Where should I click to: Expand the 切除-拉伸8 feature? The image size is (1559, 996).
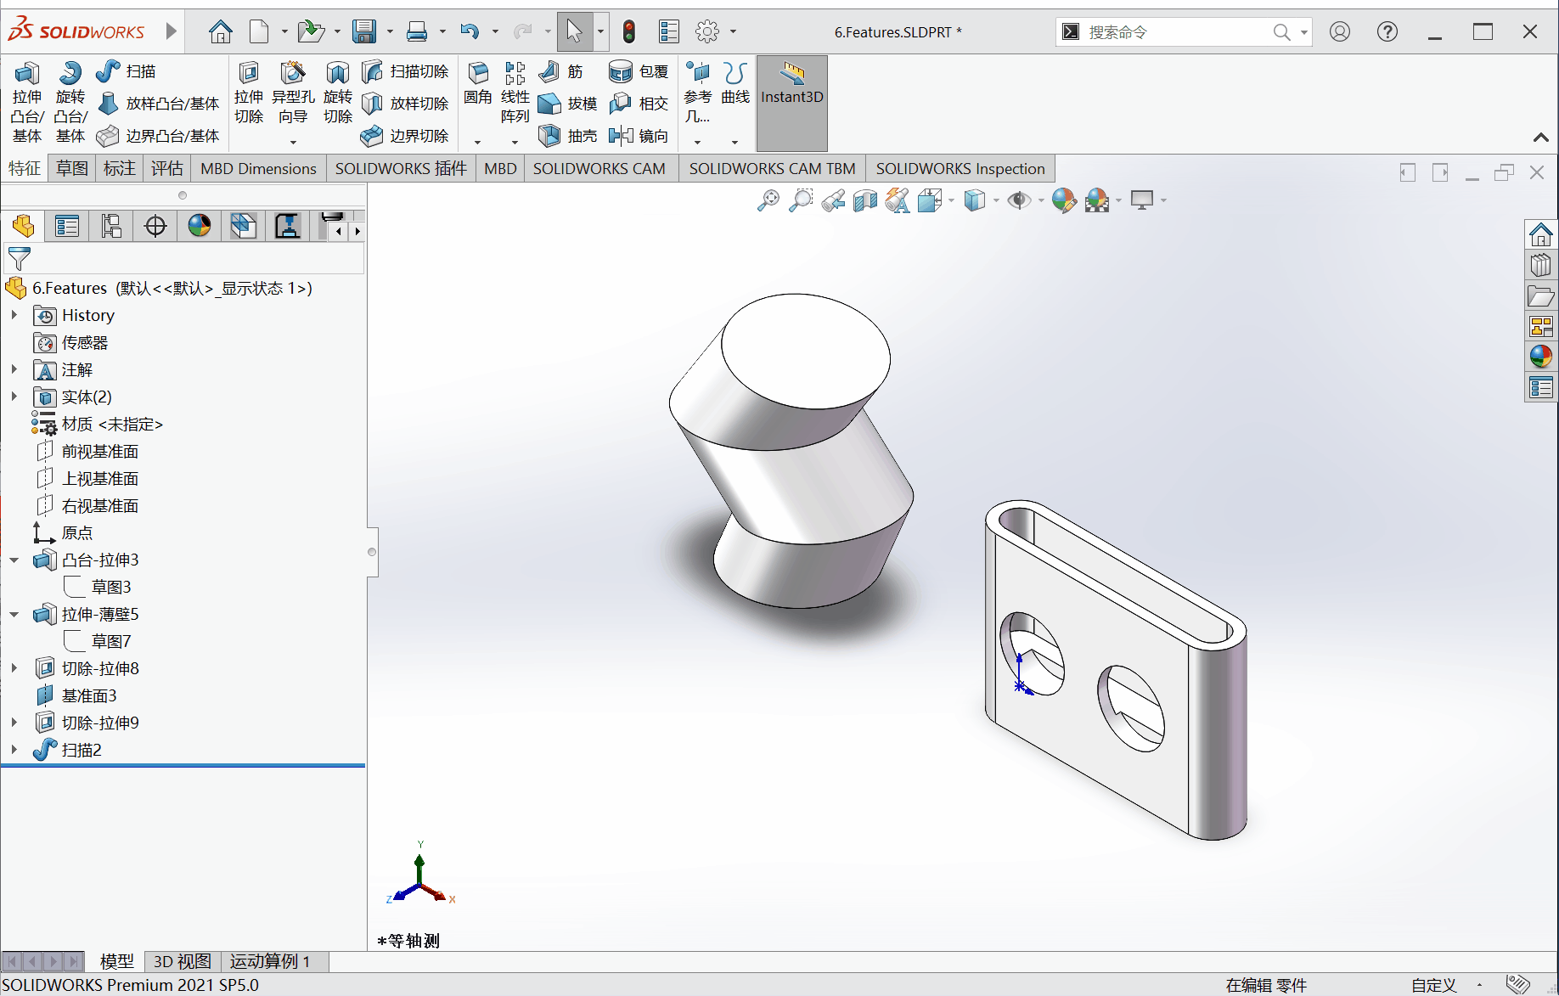14,668
